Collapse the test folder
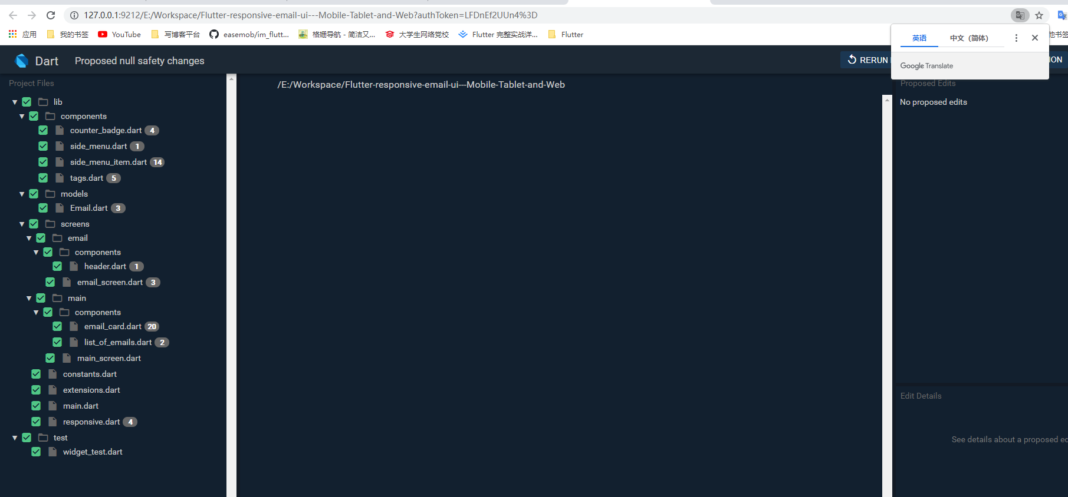Screen dimensions: 1068x497 (x=15, y=438)
